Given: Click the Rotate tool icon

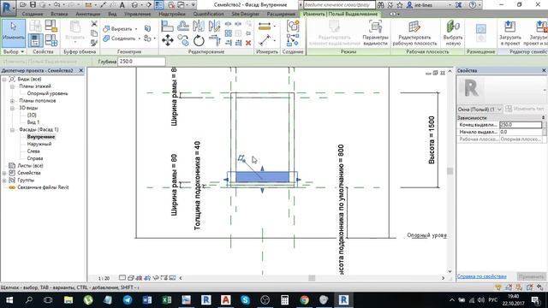Looking at the screenshot, I should tap(199, 40).
